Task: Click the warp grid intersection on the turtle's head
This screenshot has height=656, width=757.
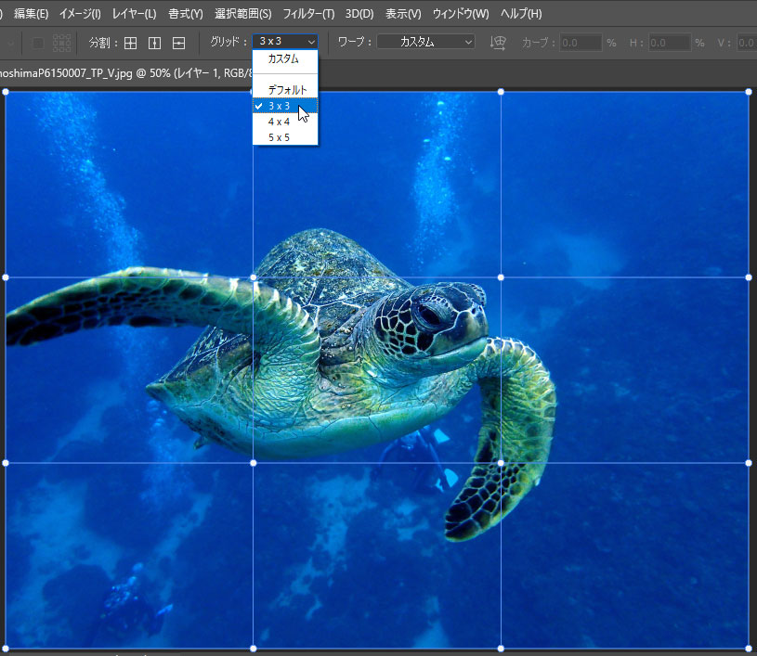Action: click(x=501, y=277)
